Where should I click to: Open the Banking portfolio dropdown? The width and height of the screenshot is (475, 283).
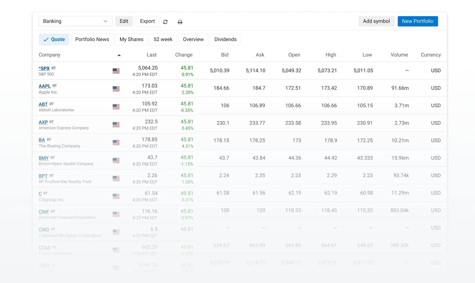[75, 21]
